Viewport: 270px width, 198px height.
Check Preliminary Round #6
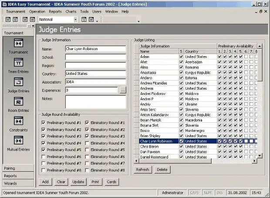tap(44, 157)
